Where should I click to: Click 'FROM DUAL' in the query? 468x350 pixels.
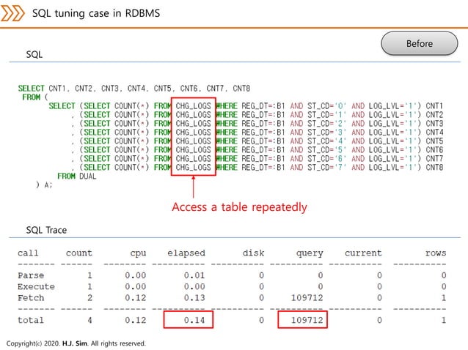click(x=77, y=176)
